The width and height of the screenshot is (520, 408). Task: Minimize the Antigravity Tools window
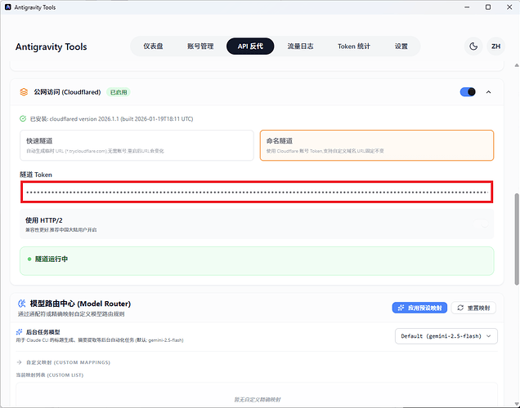467,7
